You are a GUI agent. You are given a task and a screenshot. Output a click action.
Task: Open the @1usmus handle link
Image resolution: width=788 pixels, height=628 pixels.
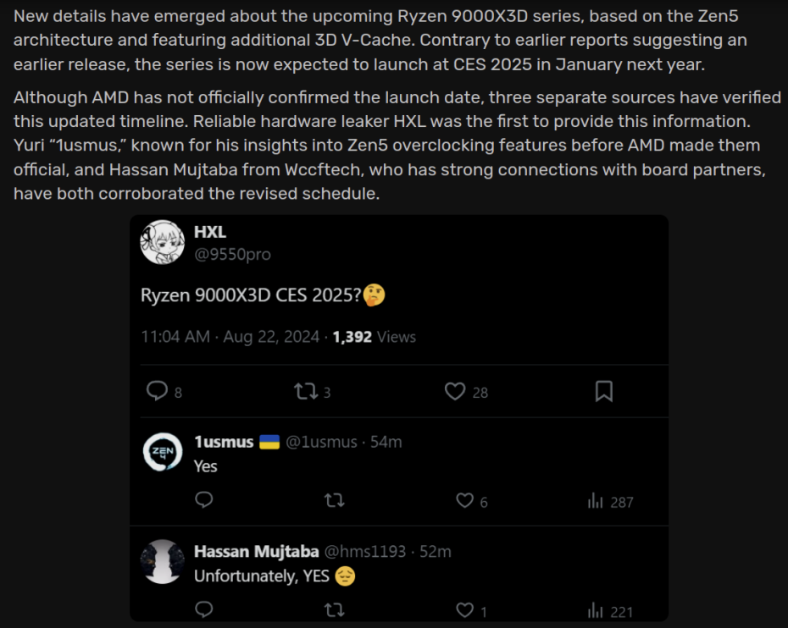pos(321,442)
